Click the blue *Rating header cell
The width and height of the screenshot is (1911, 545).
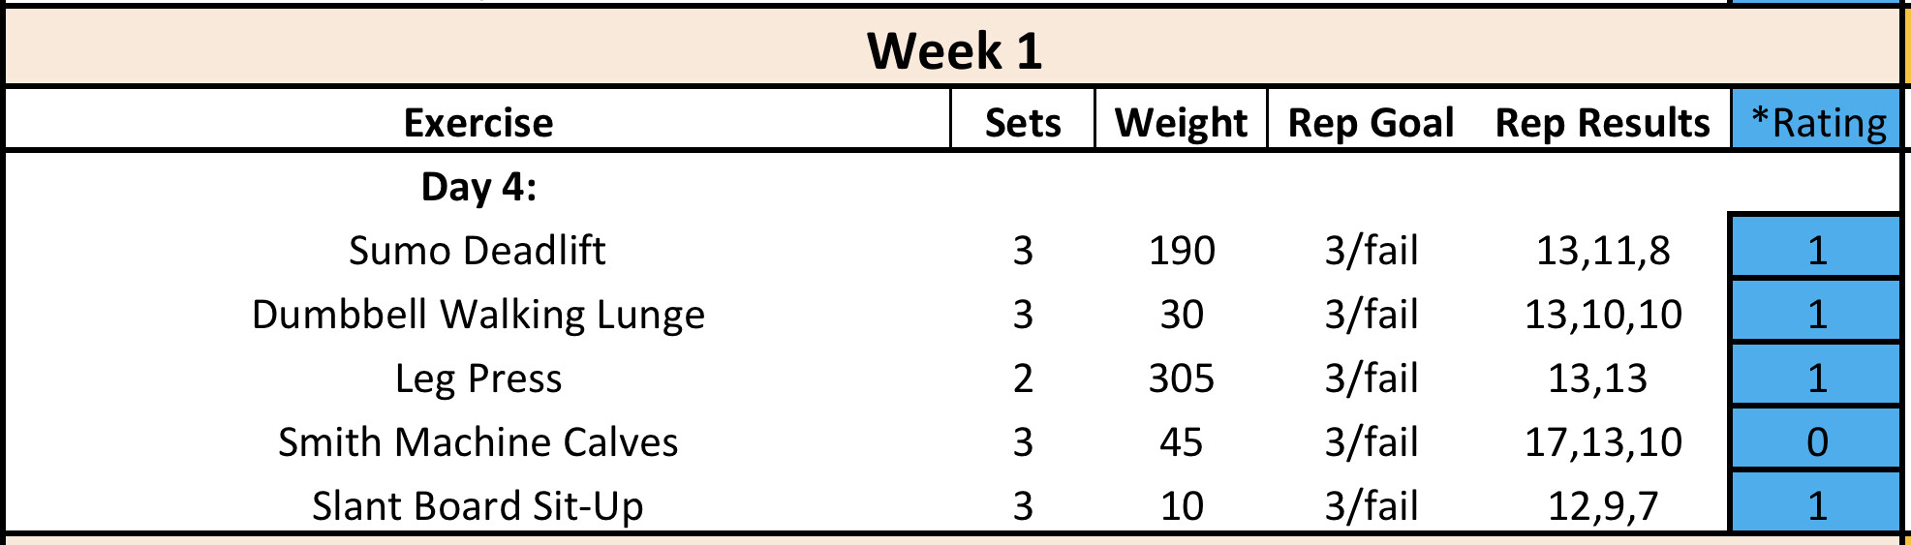coord(1818,123)
